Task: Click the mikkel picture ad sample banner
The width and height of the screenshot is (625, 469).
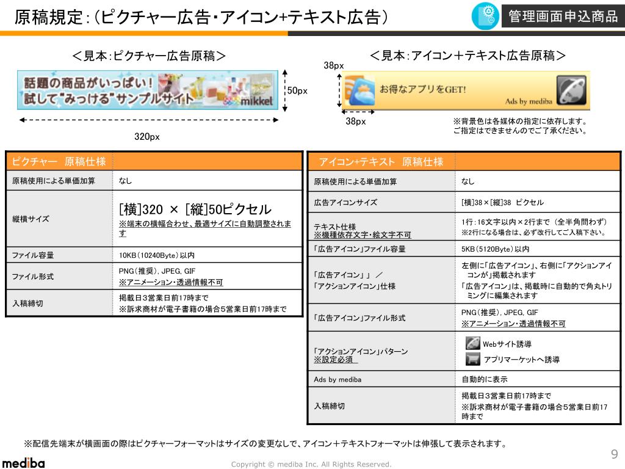Action: [148, 90]
